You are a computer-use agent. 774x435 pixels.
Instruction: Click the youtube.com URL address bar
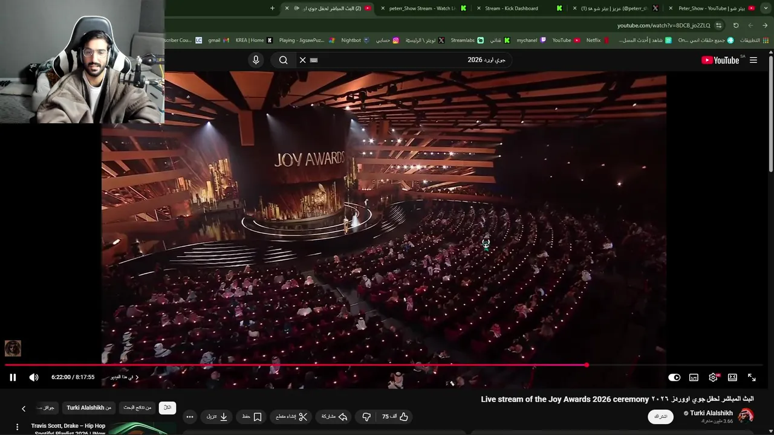pyautogui.click(x=663, y=25)
